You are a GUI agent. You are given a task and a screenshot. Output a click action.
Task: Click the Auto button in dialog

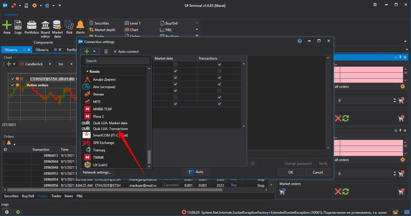click(196, 172)
